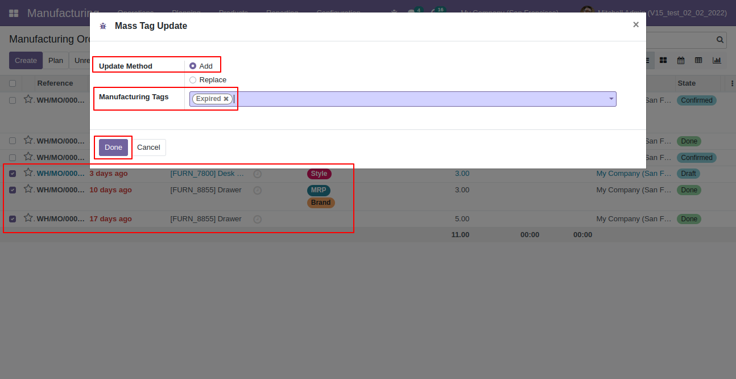Uncheck the 10 days ago order checkbox
Image resolution: width=736 pixels, height=379 pixels.
pos(13,190)
